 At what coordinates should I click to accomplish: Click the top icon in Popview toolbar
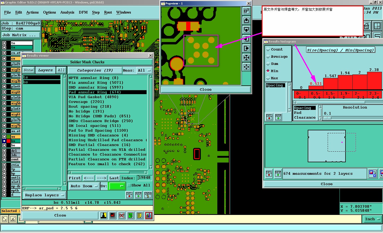click(x=247, y=11)
